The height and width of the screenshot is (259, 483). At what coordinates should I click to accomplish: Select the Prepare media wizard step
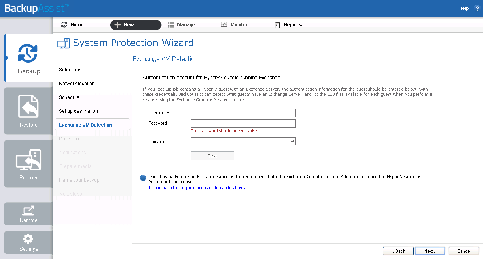point(75,166)
